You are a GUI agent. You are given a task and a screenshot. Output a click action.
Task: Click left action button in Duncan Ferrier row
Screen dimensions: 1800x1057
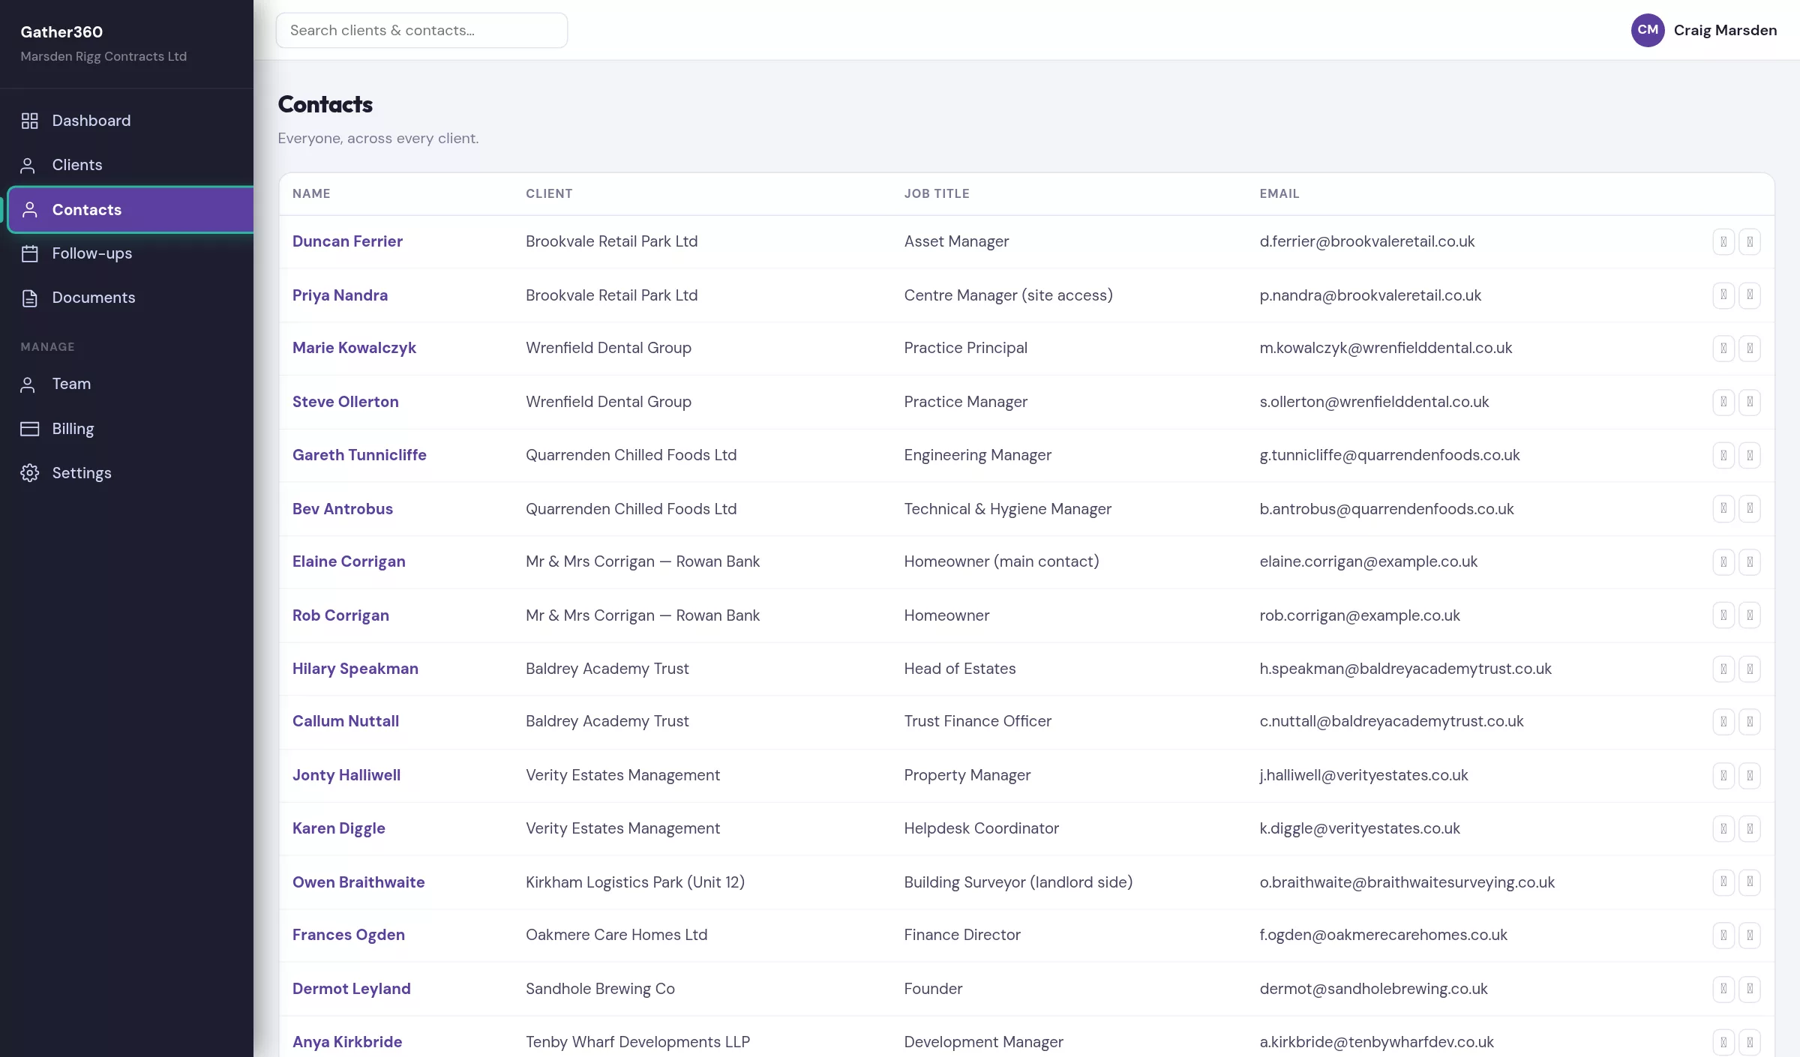point(1723,241)
